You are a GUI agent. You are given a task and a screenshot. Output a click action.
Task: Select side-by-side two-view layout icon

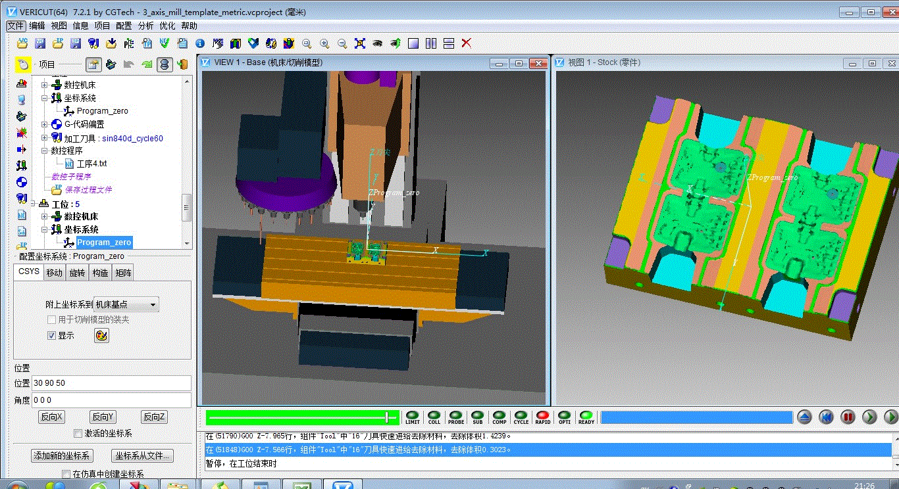coord(431,43)
